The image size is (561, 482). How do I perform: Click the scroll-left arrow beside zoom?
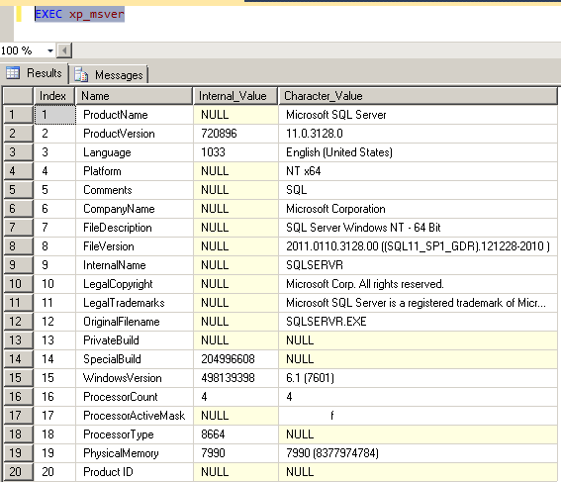click(64, 50)
